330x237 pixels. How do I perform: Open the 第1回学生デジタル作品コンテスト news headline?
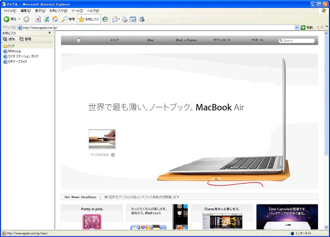pos(142,197)
